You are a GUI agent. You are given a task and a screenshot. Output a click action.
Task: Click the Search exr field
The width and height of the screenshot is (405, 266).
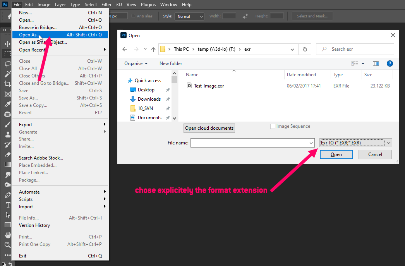(355, 49)
